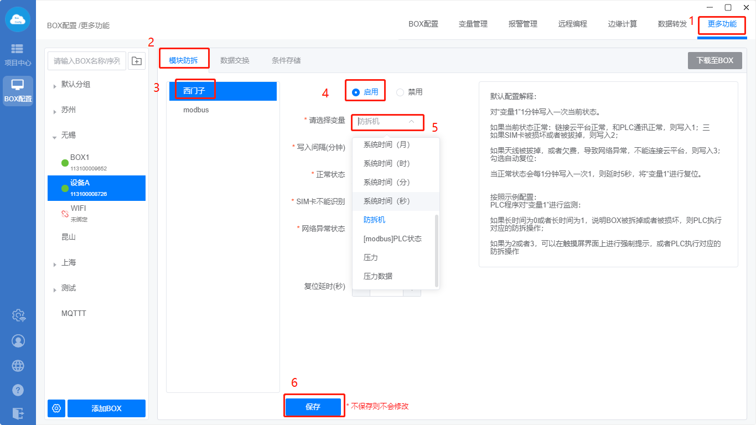Open the 变量管理 top menu tab
Image resolution: width=756 pixels, height=425 pixels.
[473, 24]
